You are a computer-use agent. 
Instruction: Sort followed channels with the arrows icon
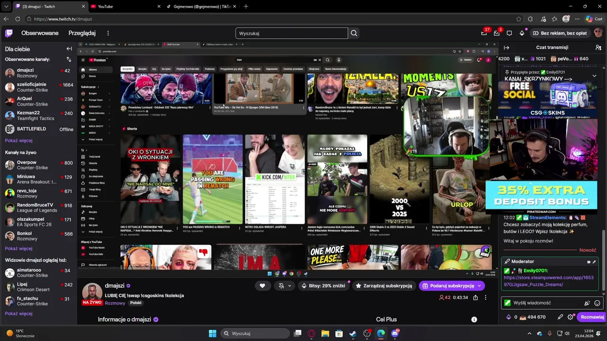[x=69, y=59]
